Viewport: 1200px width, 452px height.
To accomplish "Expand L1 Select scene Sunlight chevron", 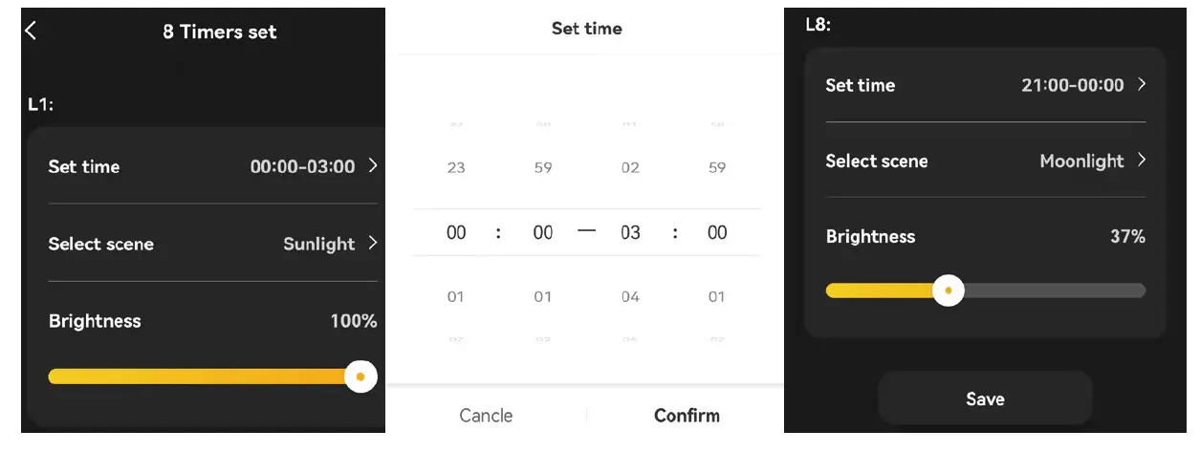I will point(373,243).
